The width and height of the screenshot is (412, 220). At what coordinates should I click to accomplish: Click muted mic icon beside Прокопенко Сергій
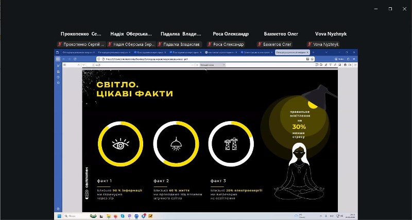60,45
